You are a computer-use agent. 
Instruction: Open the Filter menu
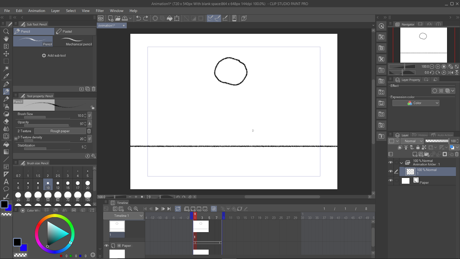pyautogui.click(x=100, y=11)
